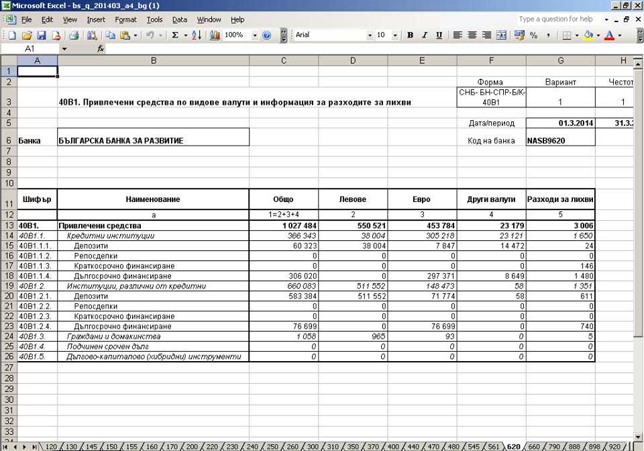Apply currency style format
The height and width of the screenshot is (451, 644).
[x=519, y=36]
